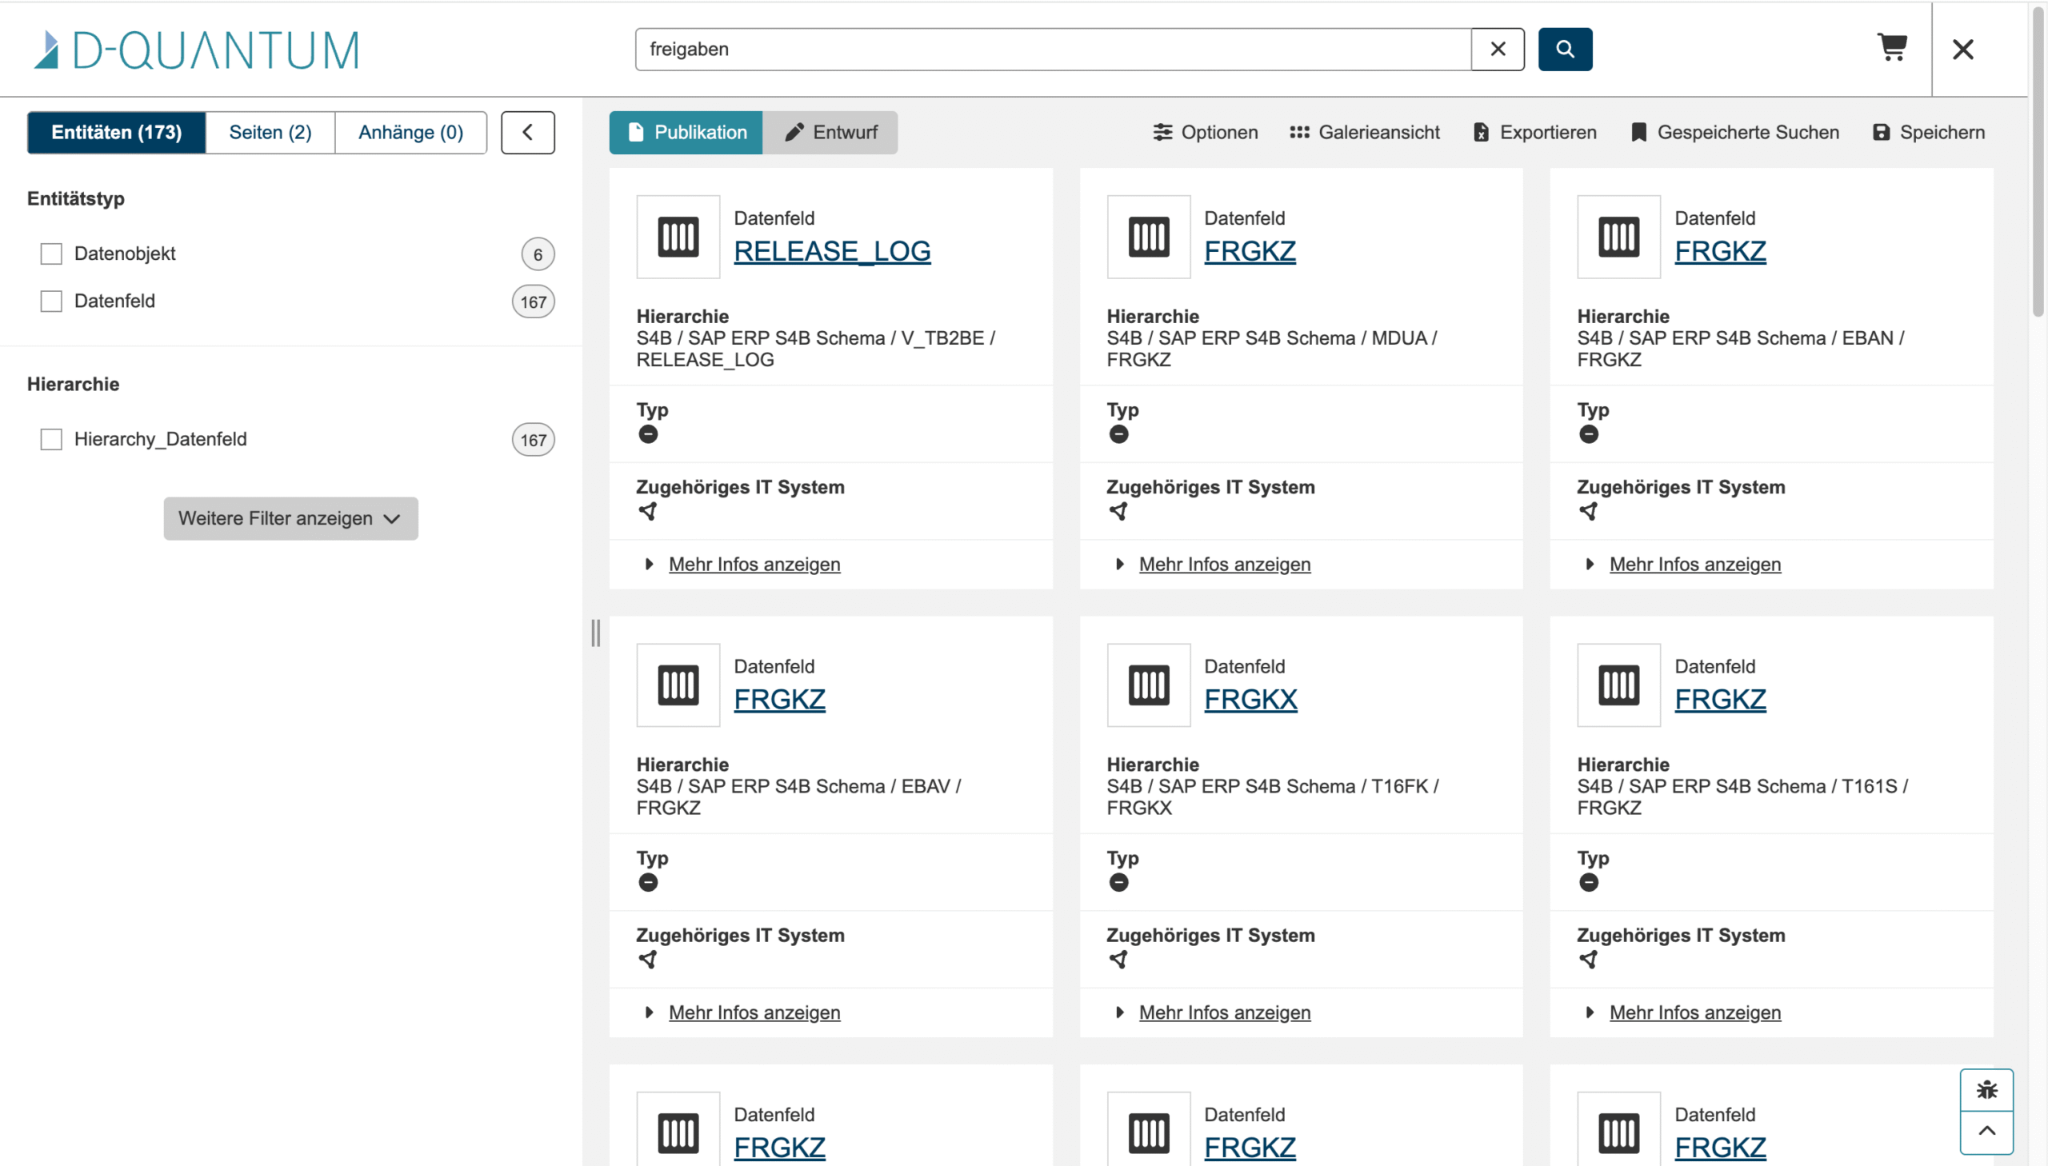Switch to the Seiten (2) tab
Image resolution: width=2048 pixels, height=1166 pixels.
pos(270,132)
